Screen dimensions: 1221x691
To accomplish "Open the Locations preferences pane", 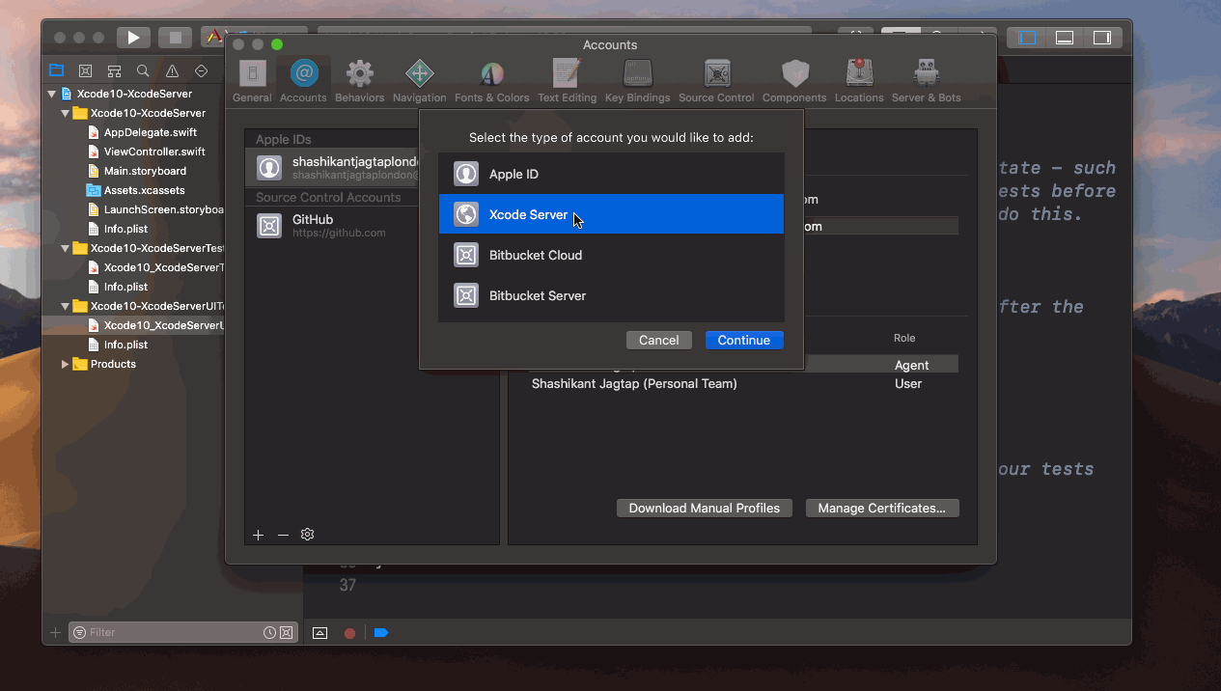I will tap(859, 77).
